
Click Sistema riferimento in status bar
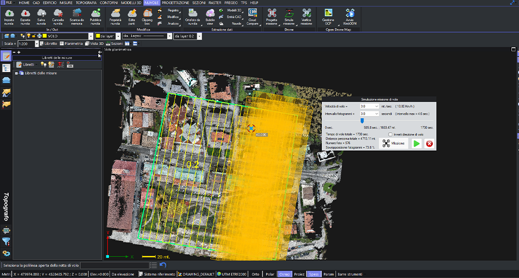(157, 274)
